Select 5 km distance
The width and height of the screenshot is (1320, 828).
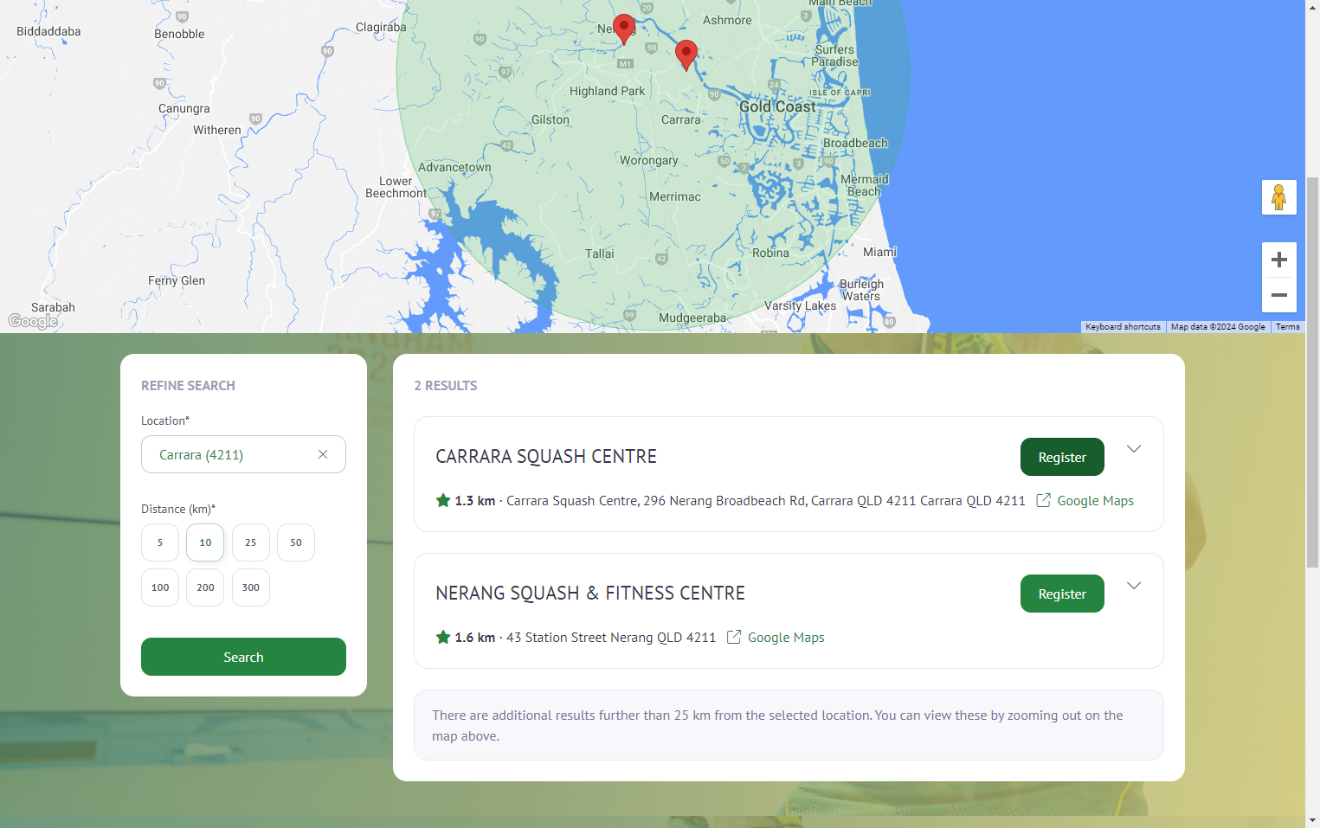(160, 542)
